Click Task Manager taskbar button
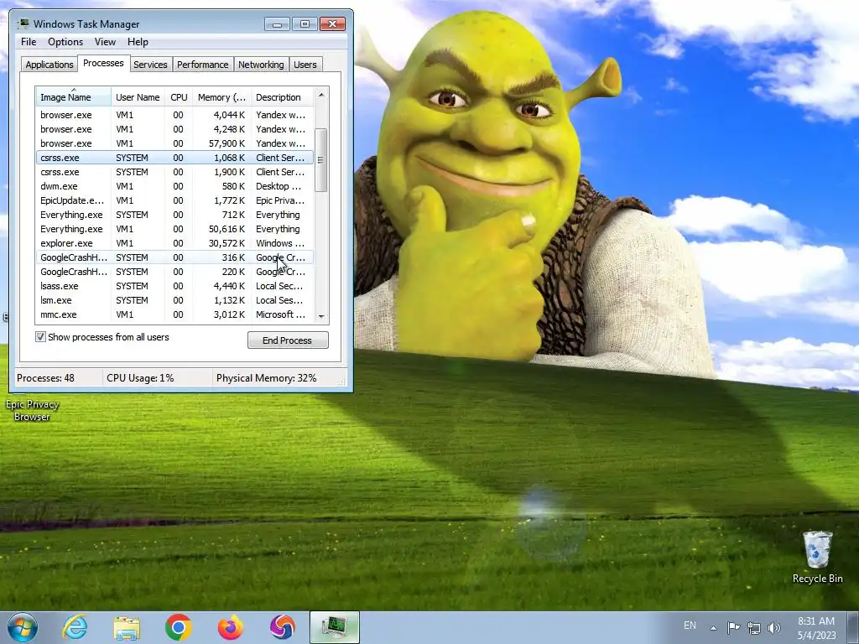The height and width of the screenshot is (644, 859). pyautogui.click(x=334, y=627)
